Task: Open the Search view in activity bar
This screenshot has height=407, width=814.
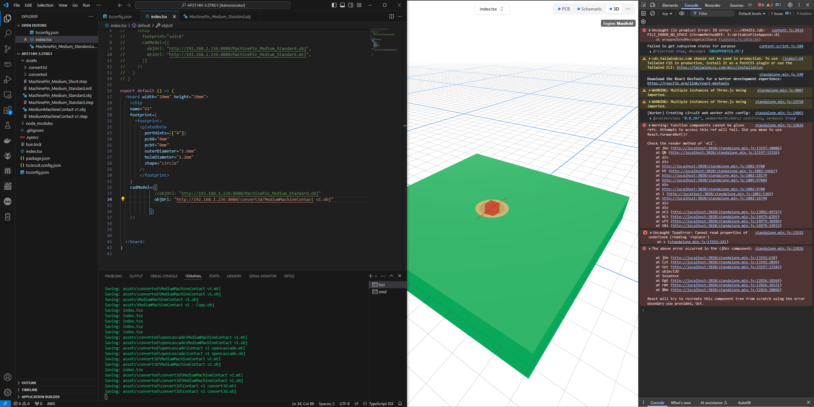Action: (8, 33)
